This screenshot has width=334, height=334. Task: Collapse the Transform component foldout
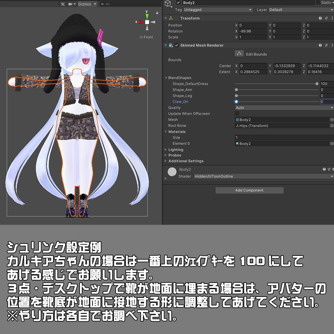pos(166,18)
